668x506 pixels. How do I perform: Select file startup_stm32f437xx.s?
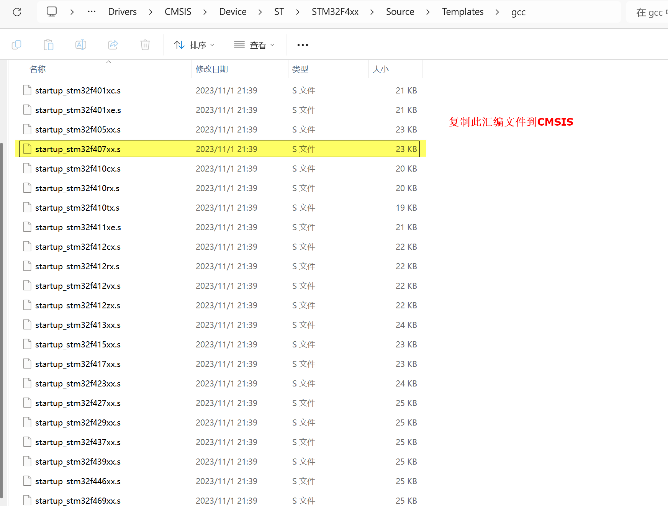[78, 442]
